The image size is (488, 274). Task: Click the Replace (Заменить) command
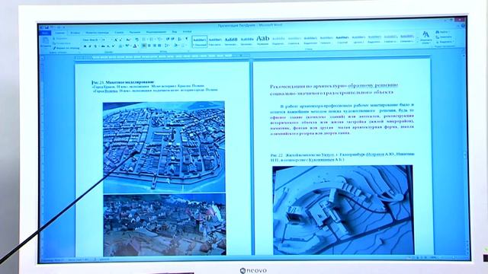444,37
